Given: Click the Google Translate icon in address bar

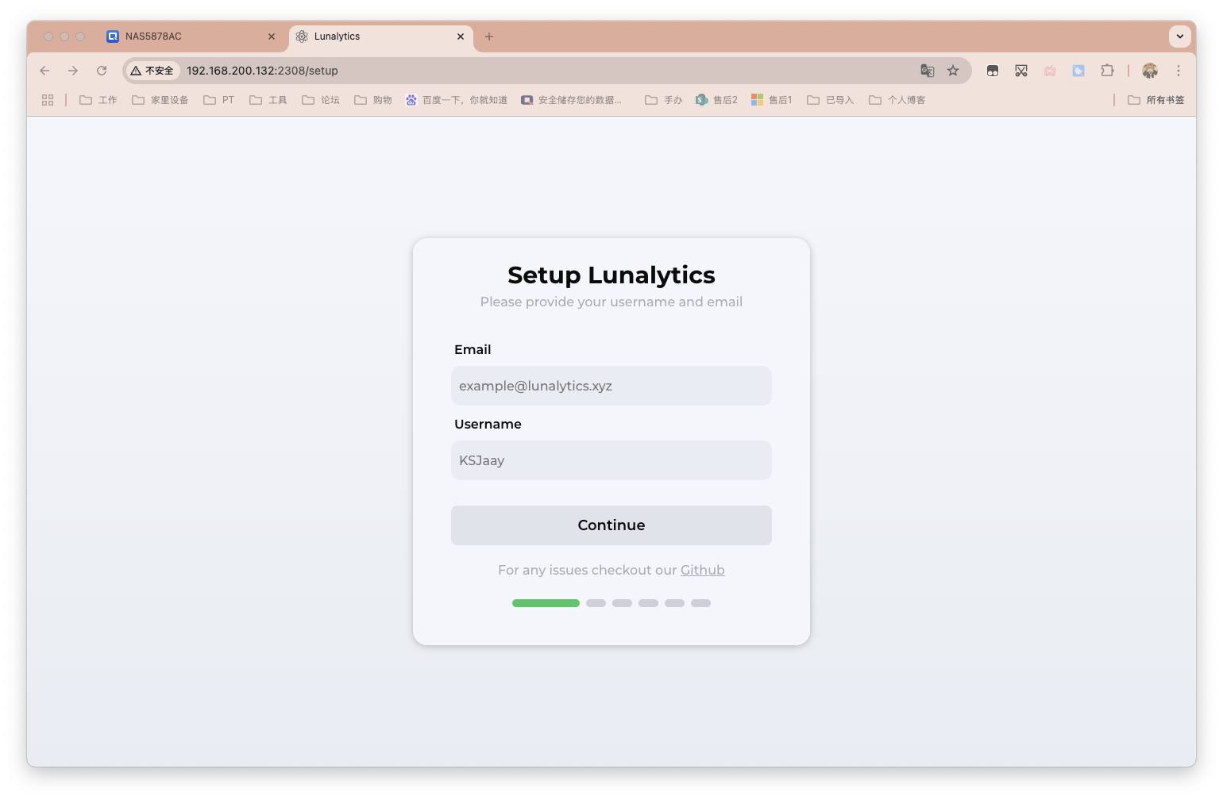Looking at the screenshot, I should (927, 71).
